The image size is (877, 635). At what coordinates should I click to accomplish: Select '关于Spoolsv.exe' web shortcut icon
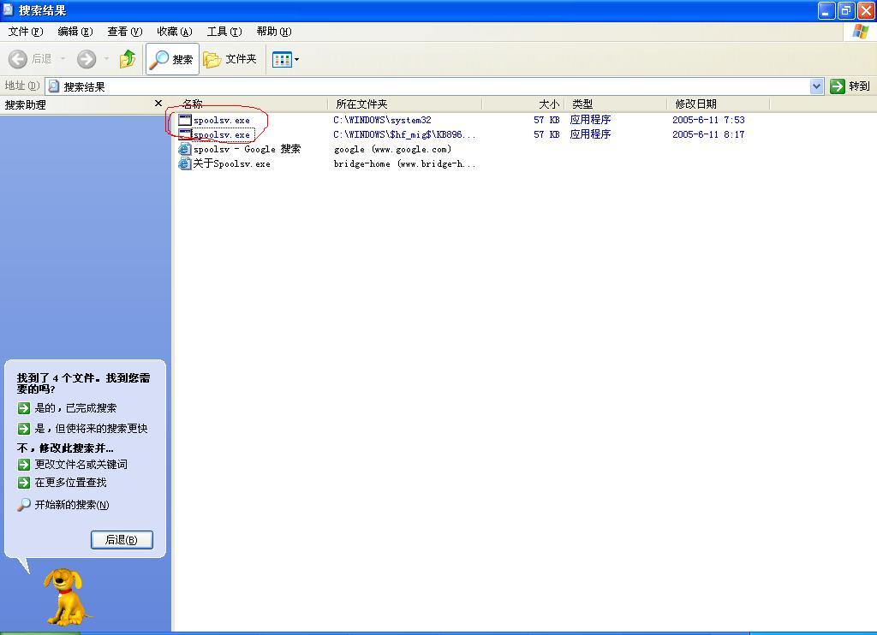click(185, 163)
